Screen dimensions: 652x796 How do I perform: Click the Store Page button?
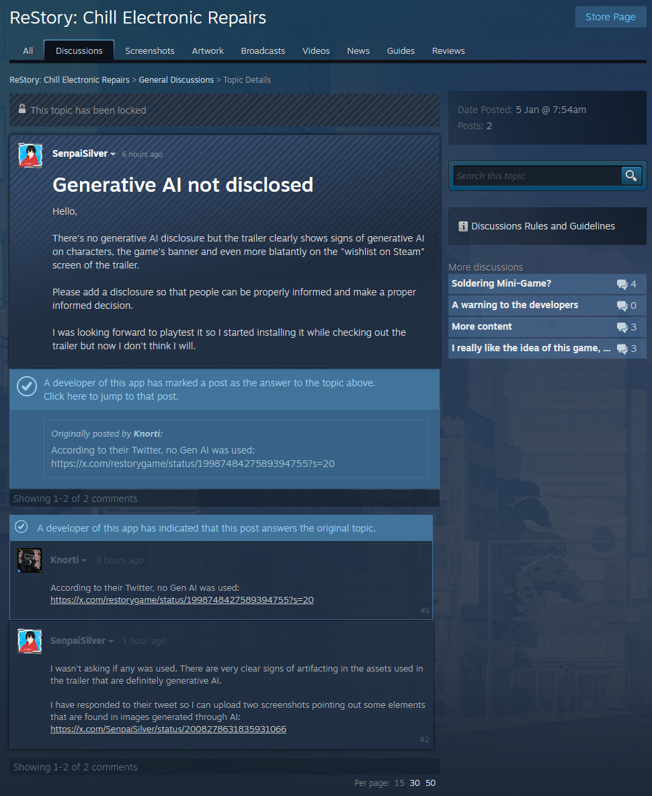(610, 17)
